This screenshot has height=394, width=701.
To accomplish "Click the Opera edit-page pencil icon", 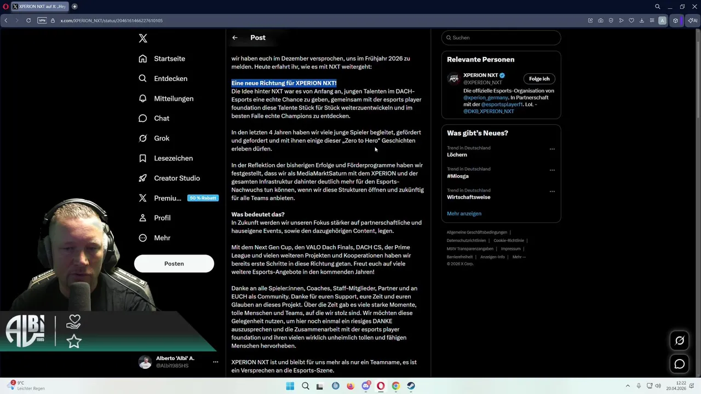I will 590,20.
